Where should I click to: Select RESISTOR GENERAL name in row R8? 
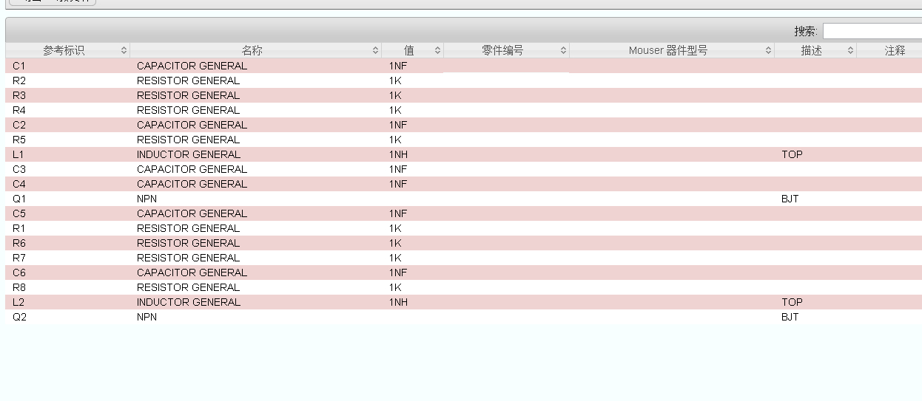pos(188,287)
